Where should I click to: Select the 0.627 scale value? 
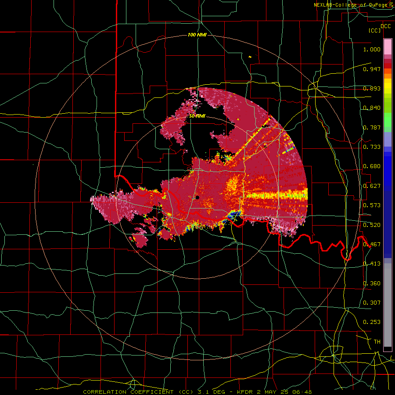tap(372, 186)
